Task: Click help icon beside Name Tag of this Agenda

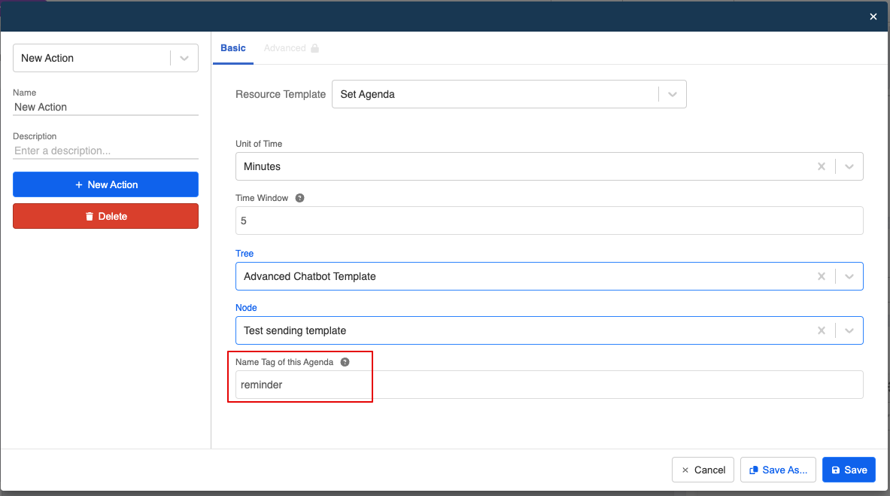Action: click(x=345, y=362)
